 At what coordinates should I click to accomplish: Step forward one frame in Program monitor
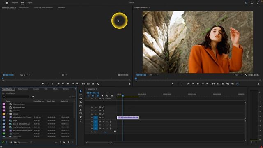click(203, 83)
